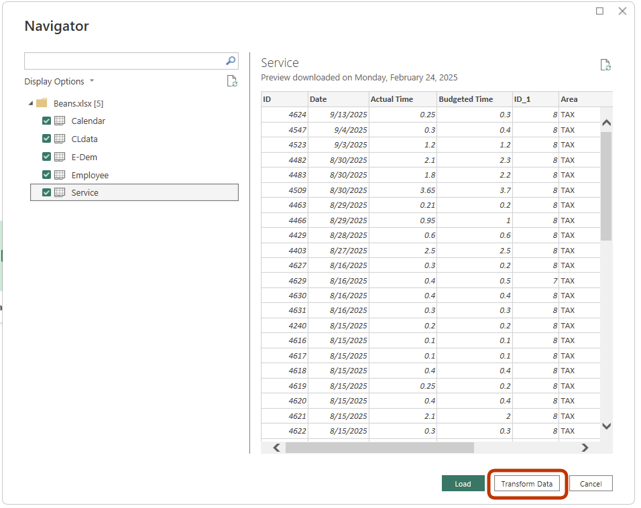The image size is (641, 508).
Task: Click ID cell 4631
Action: click(284, 310)
